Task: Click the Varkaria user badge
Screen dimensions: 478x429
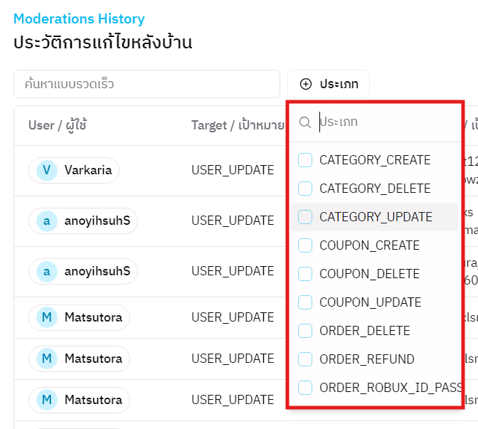Action: click(x=74, y=170)
